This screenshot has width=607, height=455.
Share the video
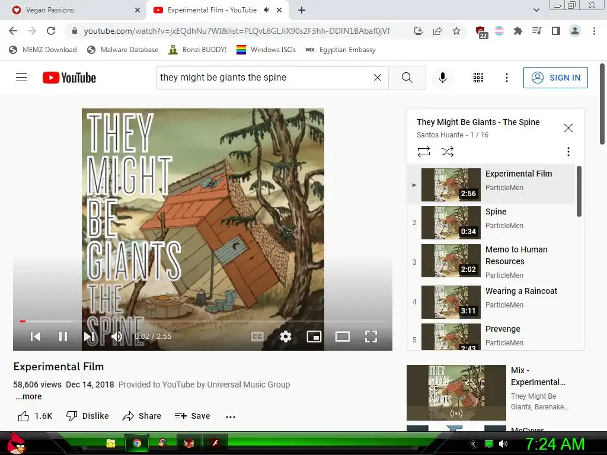pos(142,416)
